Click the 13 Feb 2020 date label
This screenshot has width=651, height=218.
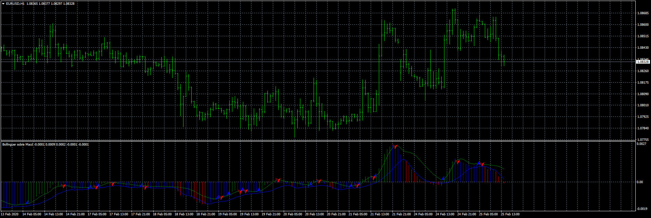coord(10,214)
